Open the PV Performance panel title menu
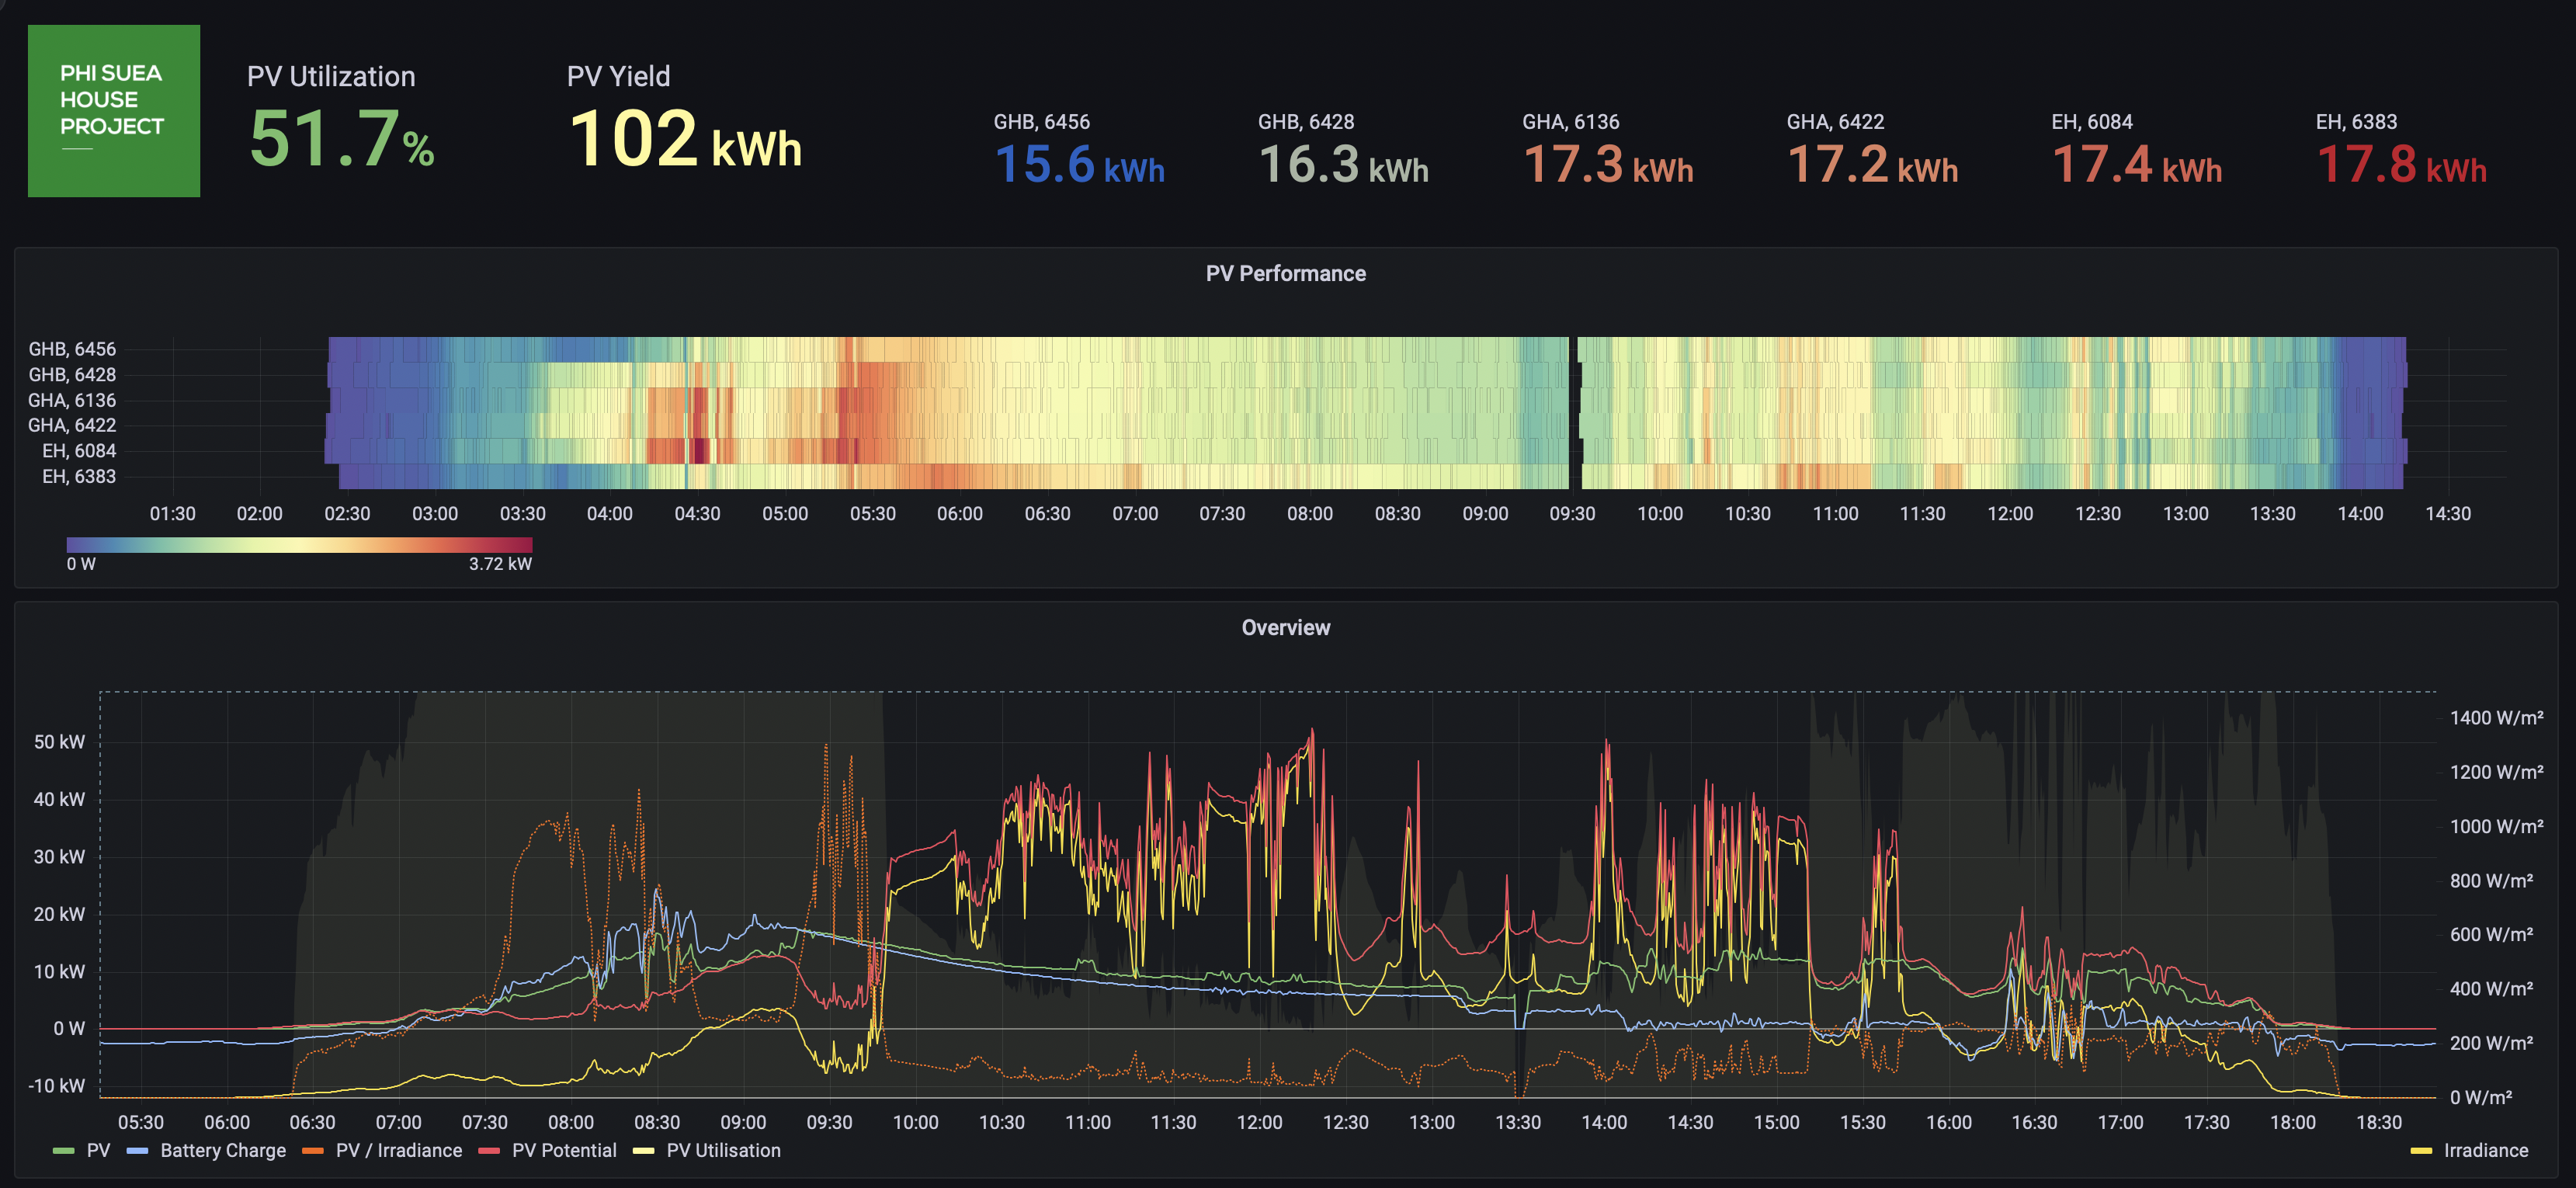The width and height of the screenshot is (2576, 1188). tap(1285, 274)
